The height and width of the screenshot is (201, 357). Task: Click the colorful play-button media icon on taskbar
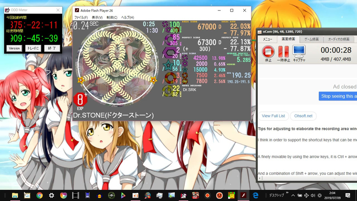point(64,195)
